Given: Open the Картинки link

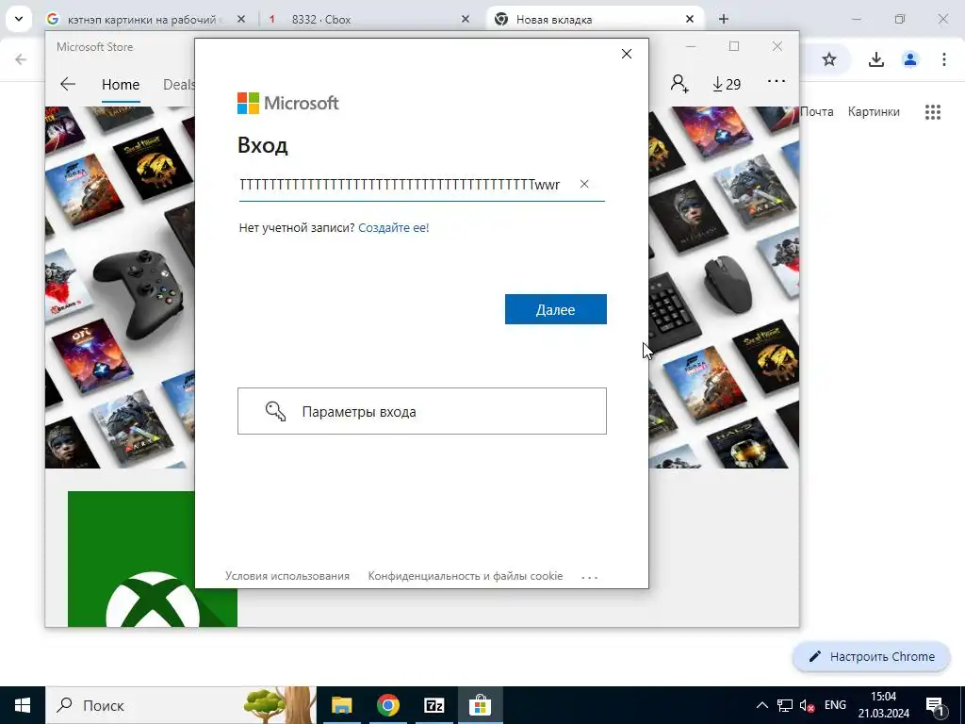Looking at the screenshot, I should (x=874, y=111).
